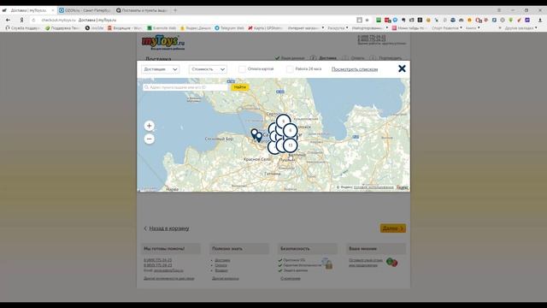The height and width of the screenshot is (308, 547).
Task: Go back with the browser back arrow
Action: (8, 21)
